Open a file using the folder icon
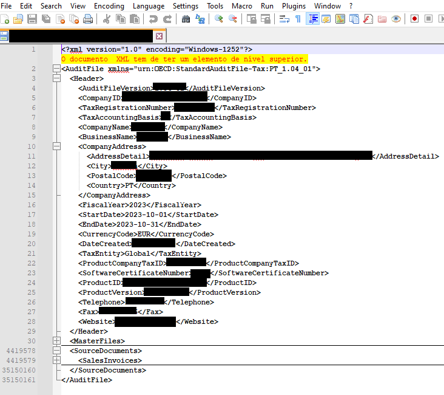The width and height of the screenshot is (444, 395). pos(18,19)
